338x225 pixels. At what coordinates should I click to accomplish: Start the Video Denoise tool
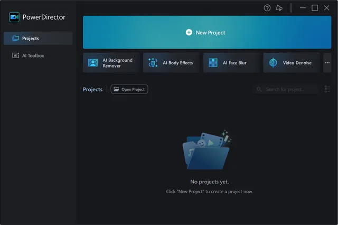pyautogui.click(x=291, y=63)
